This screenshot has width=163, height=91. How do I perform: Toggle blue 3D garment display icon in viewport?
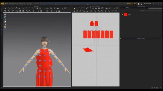[x=5, y=17]
